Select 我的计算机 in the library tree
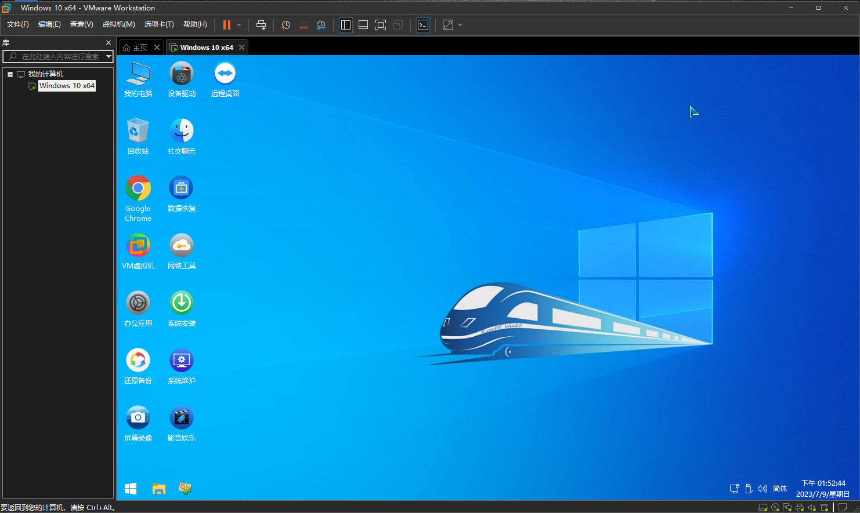Image resolution: width=860 pixels, height=513 pixels. tap(46, 74)
